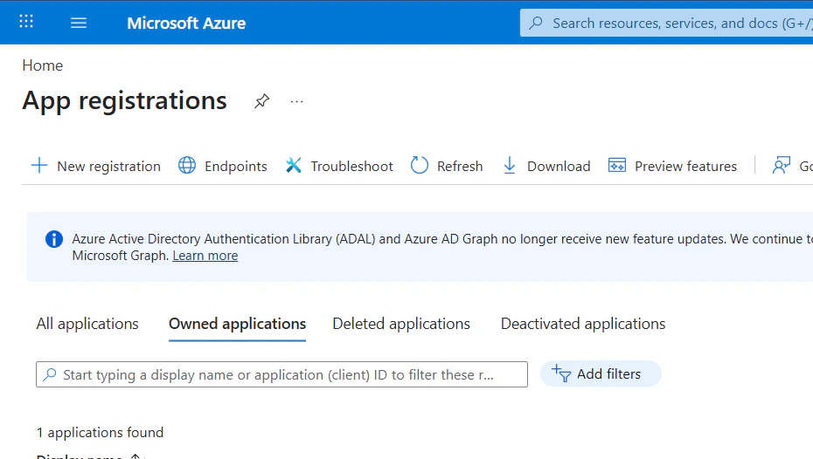Open the ellipsis more options menu
The width and height of the screenshot is (813, 459).
[x=296, y=101]
